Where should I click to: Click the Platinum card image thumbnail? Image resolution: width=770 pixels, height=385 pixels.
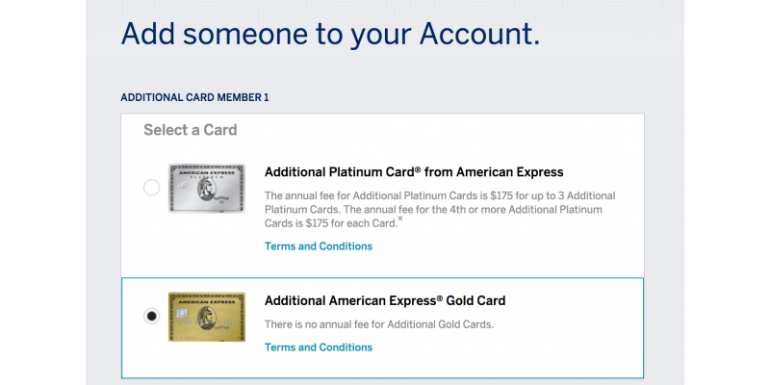pyautogui.click(x=206, y=188)
